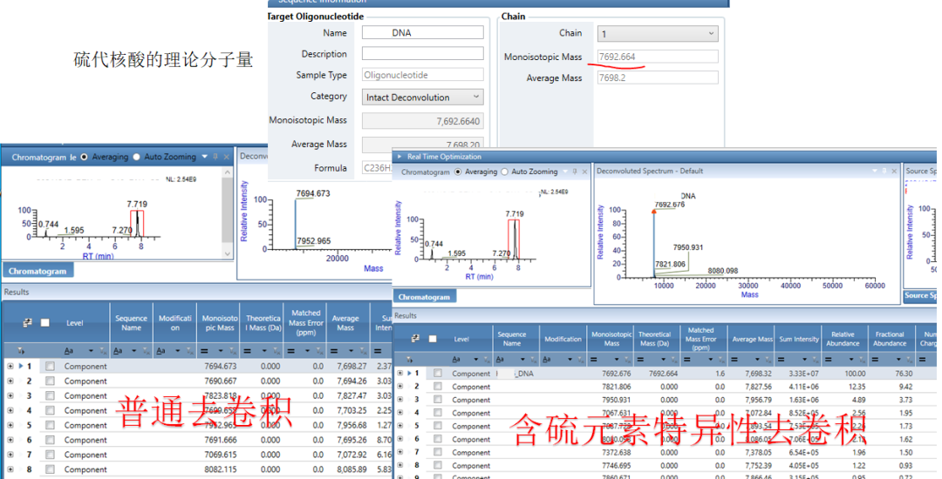Image resolution: width=942 pixels, height=479 pixels.
Task: Clear Sequence Name column filter, left table
Action: pyautogui.click(x=147, y=351)
